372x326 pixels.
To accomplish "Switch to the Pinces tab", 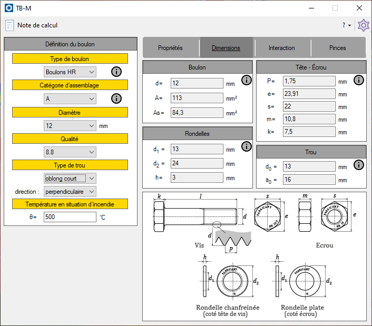I will point(337,48).
